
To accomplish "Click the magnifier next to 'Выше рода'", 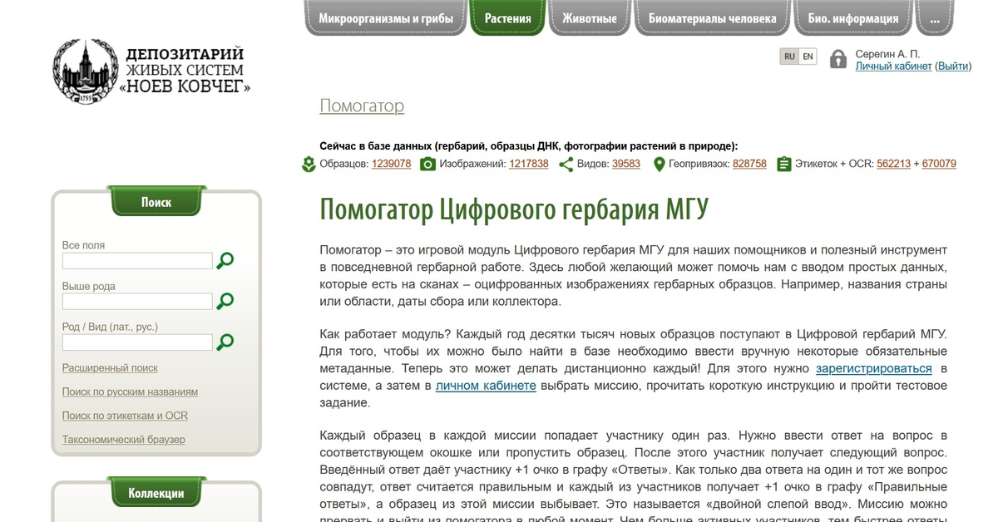I will click(x=225, y=301).
